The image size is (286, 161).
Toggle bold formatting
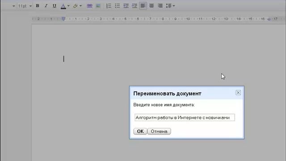tap(38, 6)
